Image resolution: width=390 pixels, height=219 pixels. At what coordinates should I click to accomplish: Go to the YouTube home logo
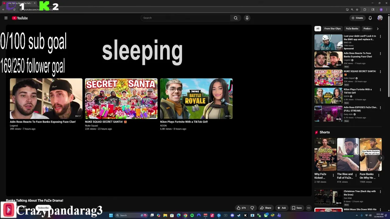[x=20, y=18]
